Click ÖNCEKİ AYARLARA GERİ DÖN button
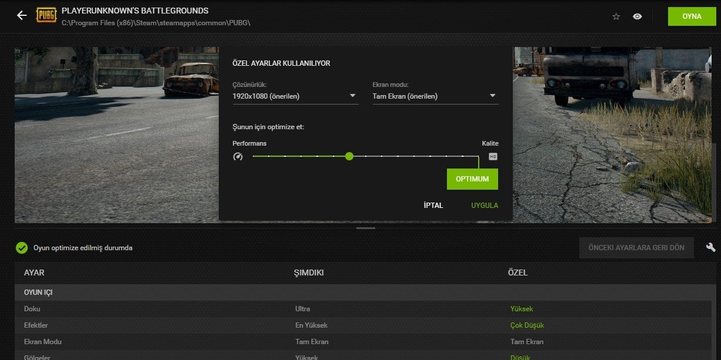Screen dimensions: 721x360 point(636,248)
